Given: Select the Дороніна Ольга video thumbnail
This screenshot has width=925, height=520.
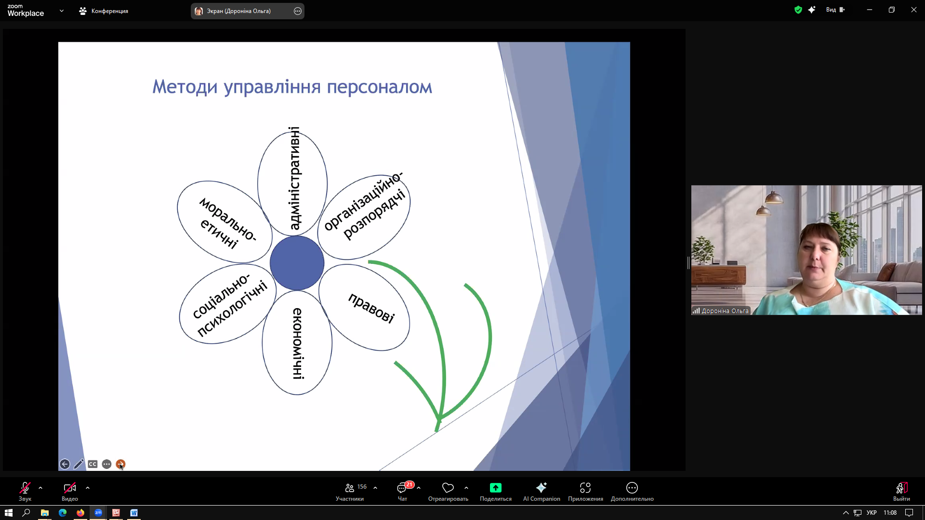Looking at the screenshot, I should click(806, 250).
